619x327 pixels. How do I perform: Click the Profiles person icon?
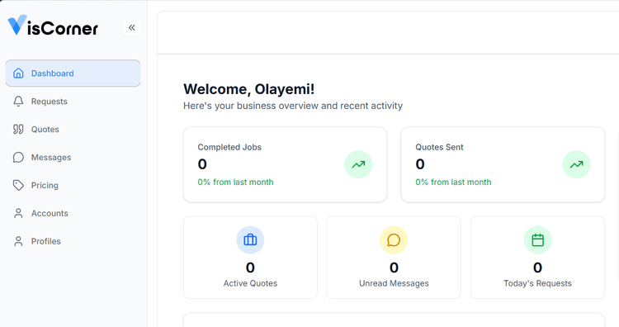[x=18, y=241]
